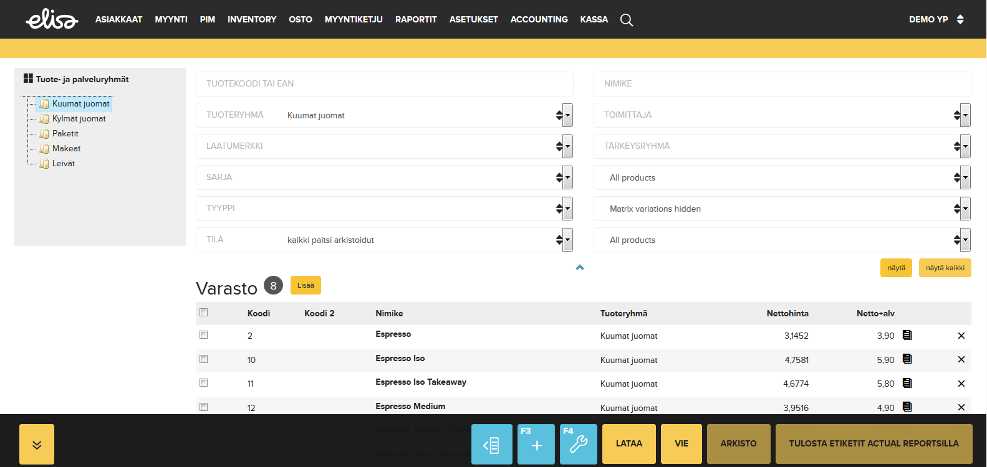Select the Kylmät juomat tree item

[x=79, y=119]
